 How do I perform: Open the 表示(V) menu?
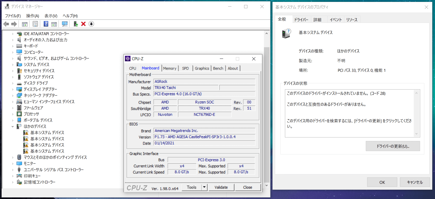51,16
